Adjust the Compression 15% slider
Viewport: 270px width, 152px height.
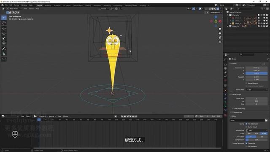256,140
